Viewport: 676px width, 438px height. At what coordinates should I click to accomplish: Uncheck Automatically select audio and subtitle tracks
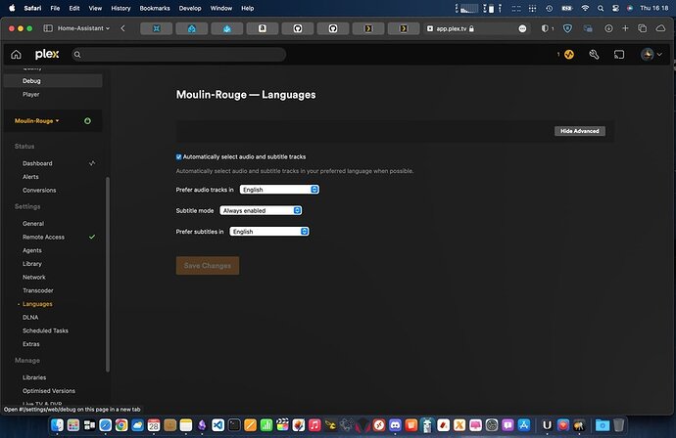tap(178, 157)
